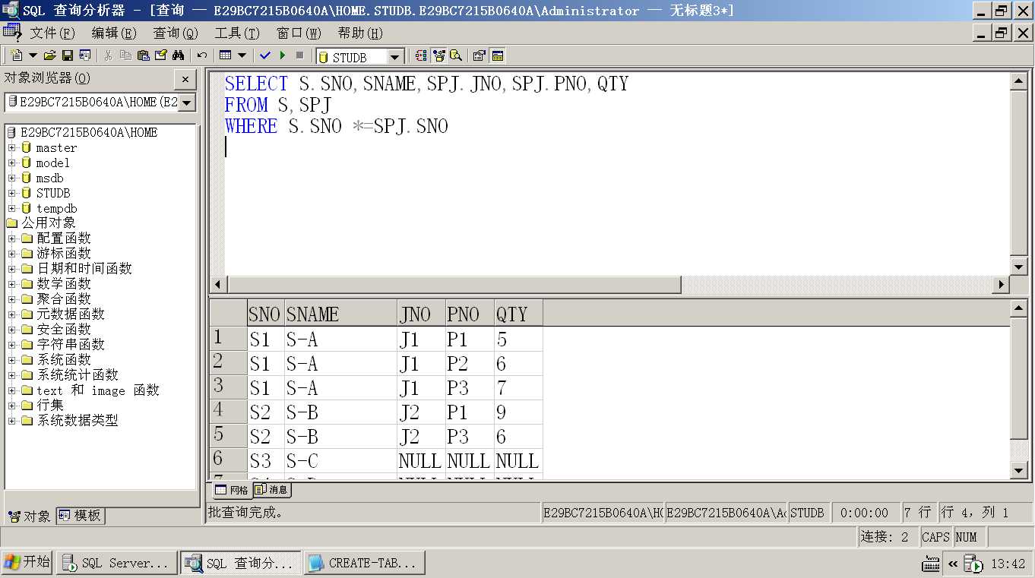The width and height of the screenshot is (1035, 578).
Task: Click Current Connection Properties icon
Action: pyautogui.click(x=479, y=55)
